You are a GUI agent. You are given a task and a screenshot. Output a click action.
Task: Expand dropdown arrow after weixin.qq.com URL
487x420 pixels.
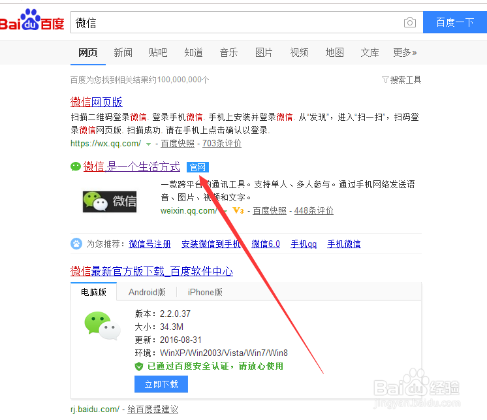pos(225,211)
